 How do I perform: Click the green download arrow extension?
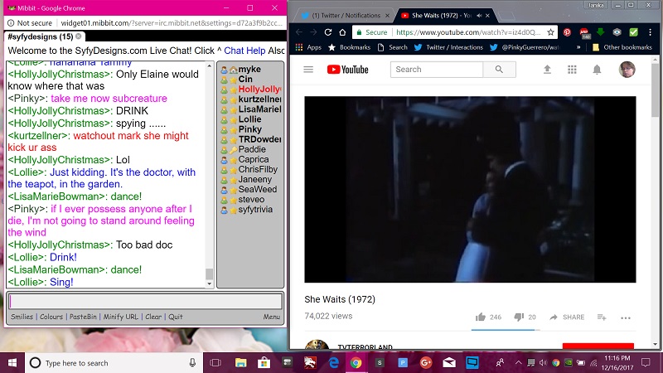click(x=600, y=32)
